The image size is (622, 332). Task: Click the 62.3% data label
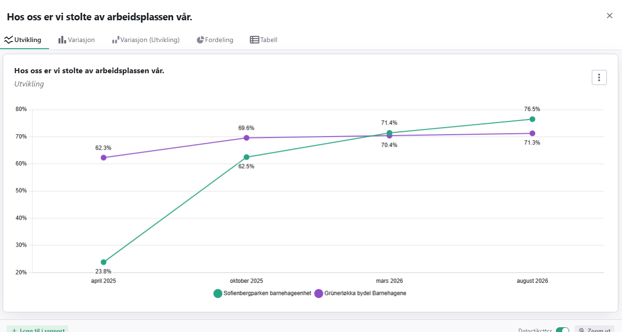click(x=103, y=148)
